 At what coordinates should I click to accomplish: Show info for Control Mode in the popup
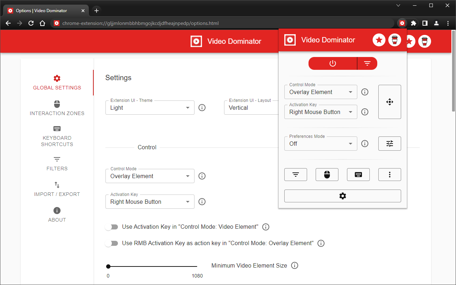click(365, 92)
